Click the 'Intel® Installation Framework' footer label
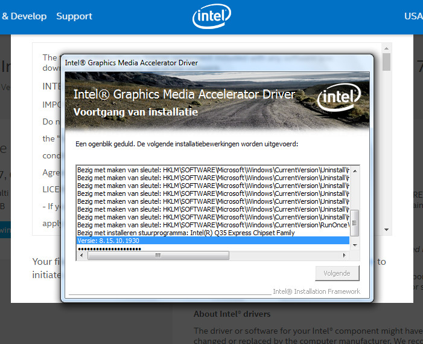423x344 pixels. [x=316, y=291]
